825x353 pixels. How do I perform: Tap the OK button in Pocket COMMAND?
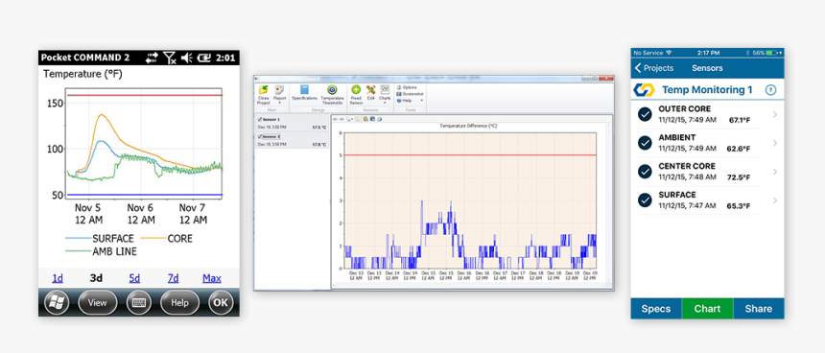pos(221,303)
